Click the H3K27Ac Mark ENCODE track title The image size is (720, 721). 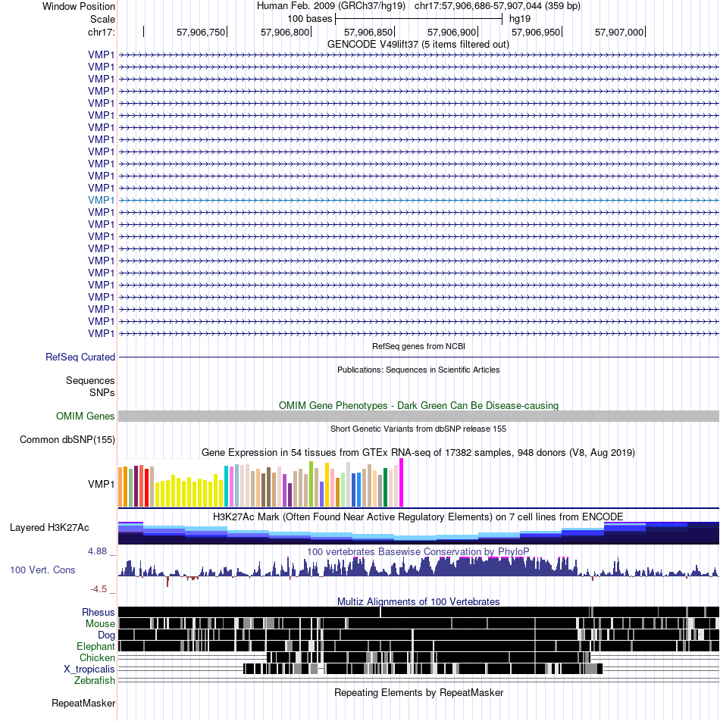(x=418, y=517)
